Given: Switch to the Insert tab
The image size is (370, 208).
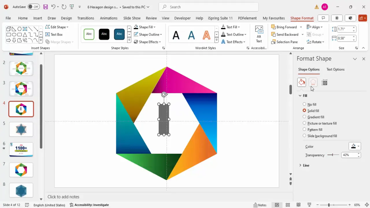Looking at the screenshot, I should point(38,18).
